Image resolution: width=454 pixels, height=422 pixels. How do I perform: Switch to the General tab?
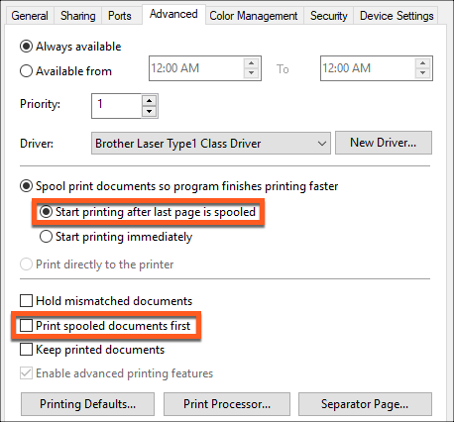(x=30, y=16)
